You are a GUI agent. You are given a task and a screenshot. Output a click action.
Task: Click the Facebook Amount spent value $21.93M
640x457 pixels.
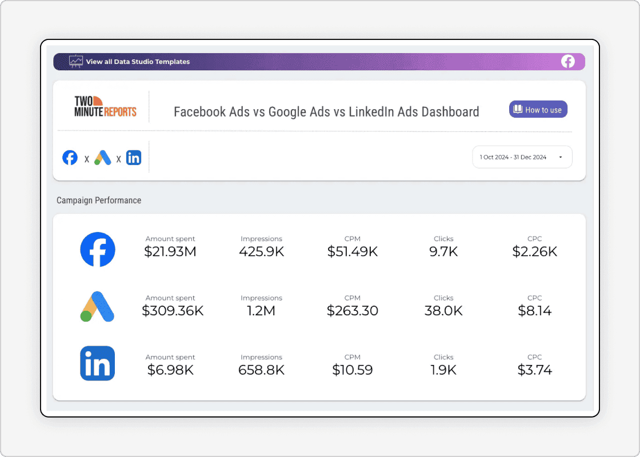170,250
